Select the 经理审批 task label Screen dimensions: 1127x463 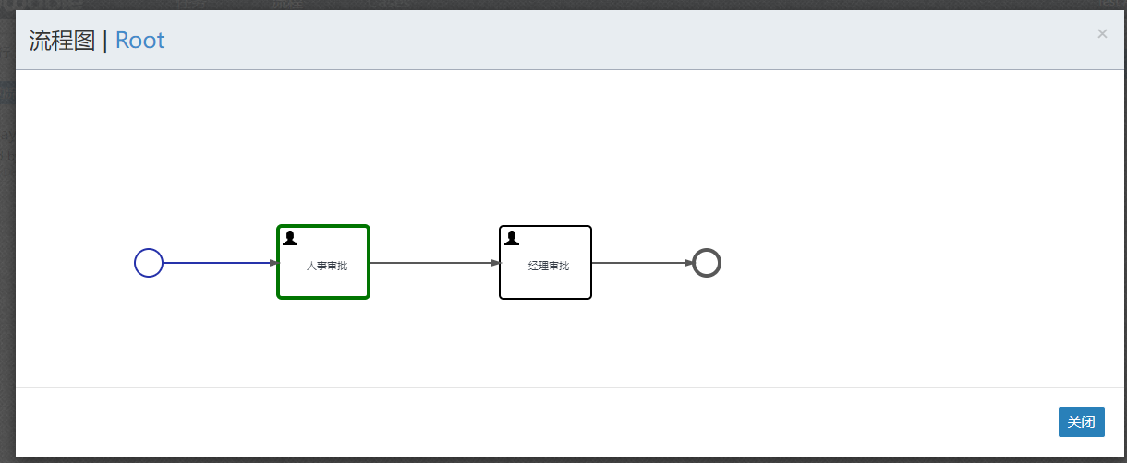pyautogui.click(x=549, y=267)
